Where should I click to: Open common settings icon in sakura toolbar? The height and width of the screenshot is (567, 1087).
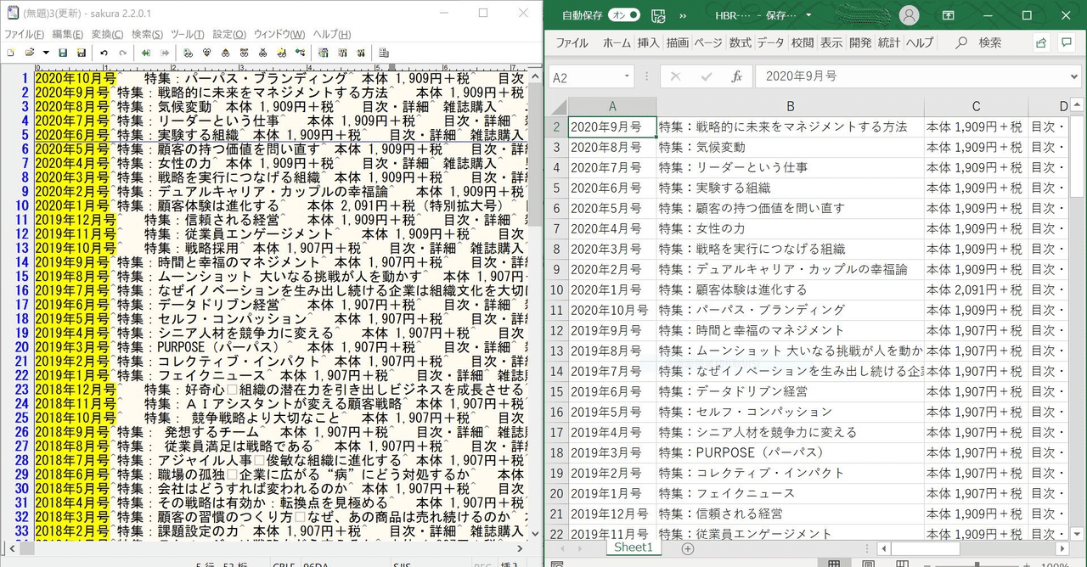[x=362, y=53]
